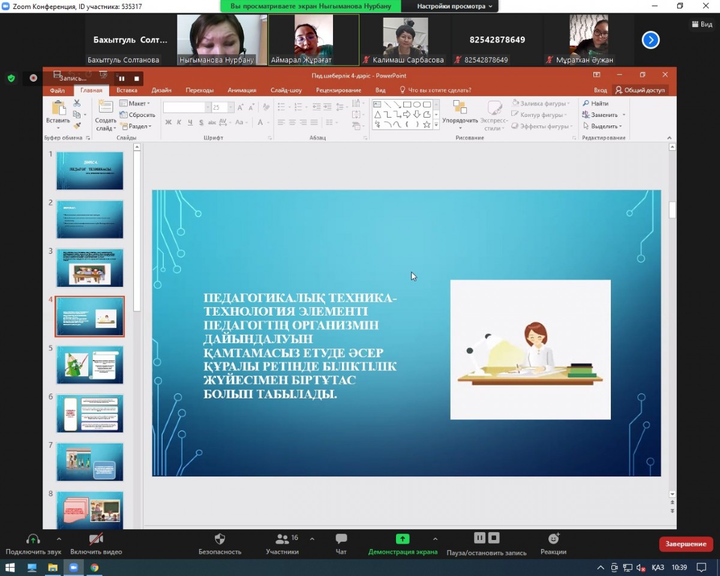Open the Zoom Chat icon
The image size is (720, 576).
pyautogui.click(x=341, y=539)
